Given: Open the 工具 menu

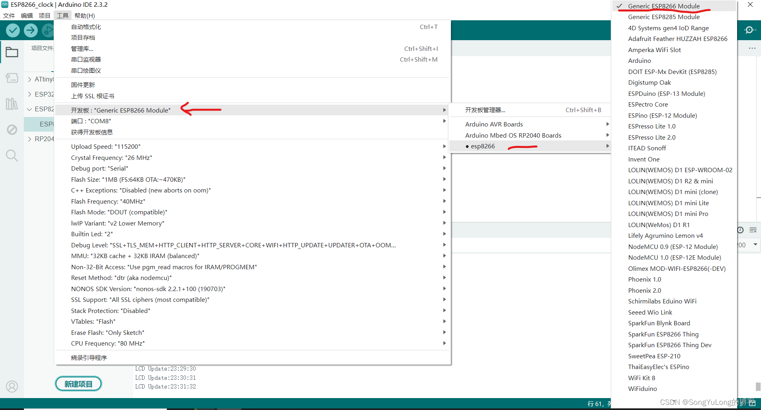Looking at the screenshot, I should (62, 16).
